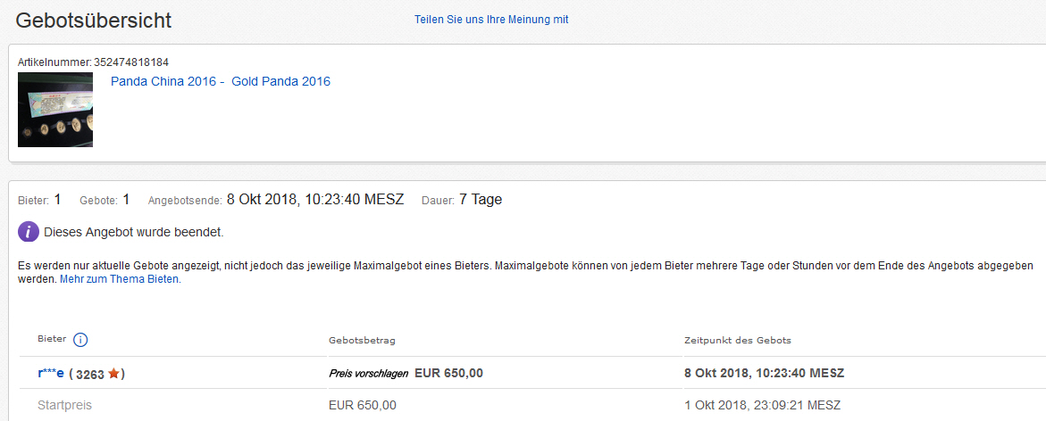
Task: Click the Startpreis row label
Action: tap(65, 406)
